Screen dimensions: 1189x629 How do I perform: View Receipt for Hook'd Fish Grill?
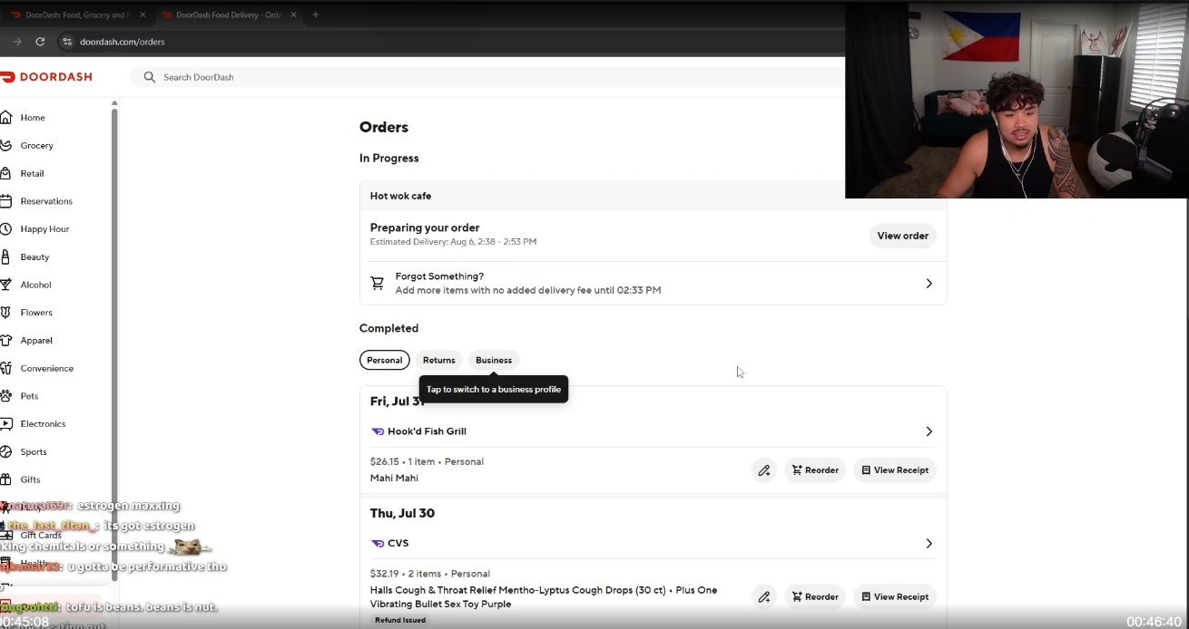(895, 470)
